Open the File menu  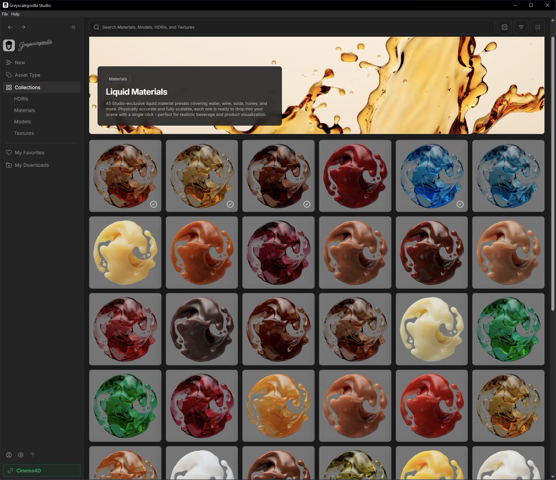[5, 14]
